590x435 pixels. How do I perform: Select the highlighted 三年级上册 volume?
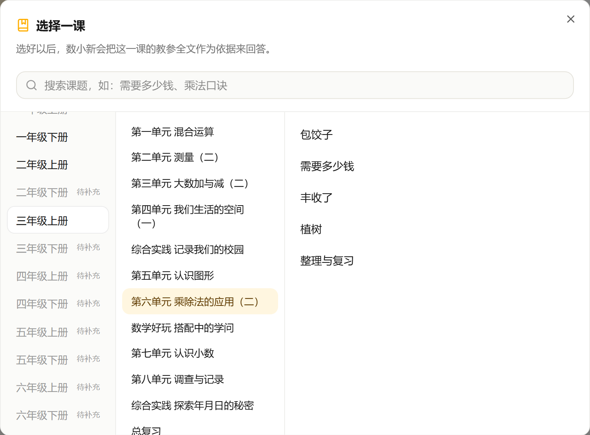[58, 220]
